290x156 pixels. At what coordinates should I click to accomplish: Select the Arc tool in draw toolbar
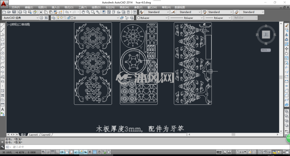click(x=2, y=49)
